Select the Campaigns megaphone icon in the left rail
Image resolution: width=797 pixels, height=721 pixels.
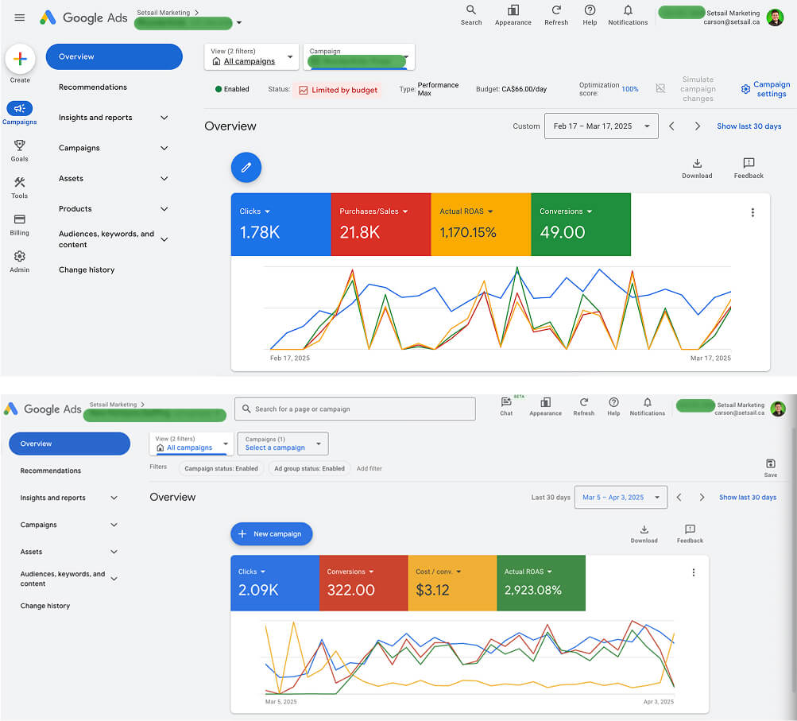[x=20, y=108]
